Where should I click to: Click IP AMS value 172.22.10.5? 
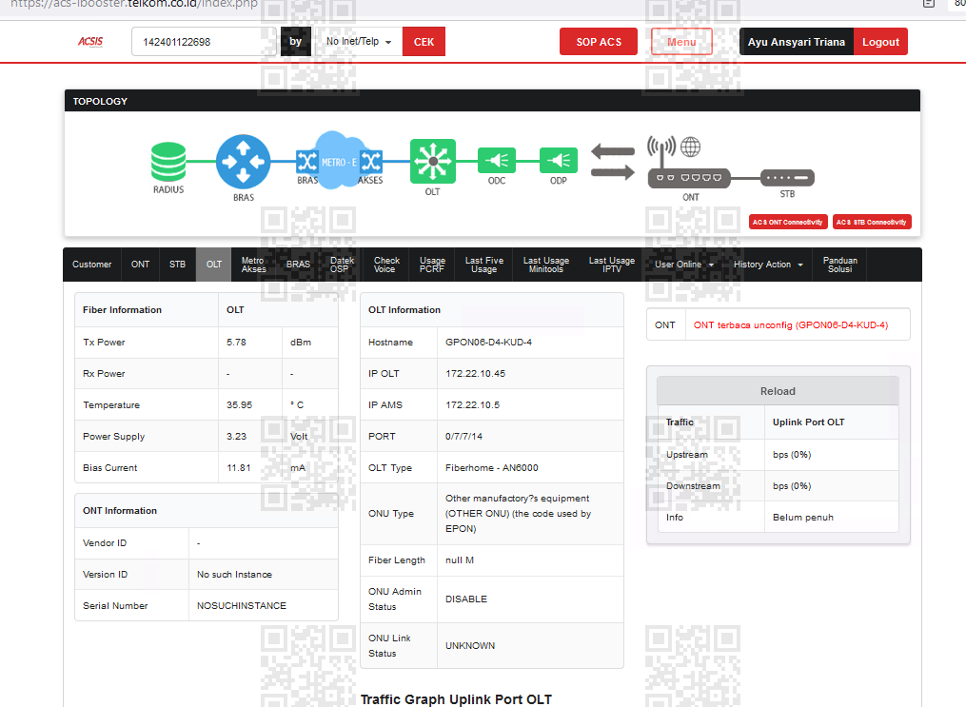pos(472,405)
